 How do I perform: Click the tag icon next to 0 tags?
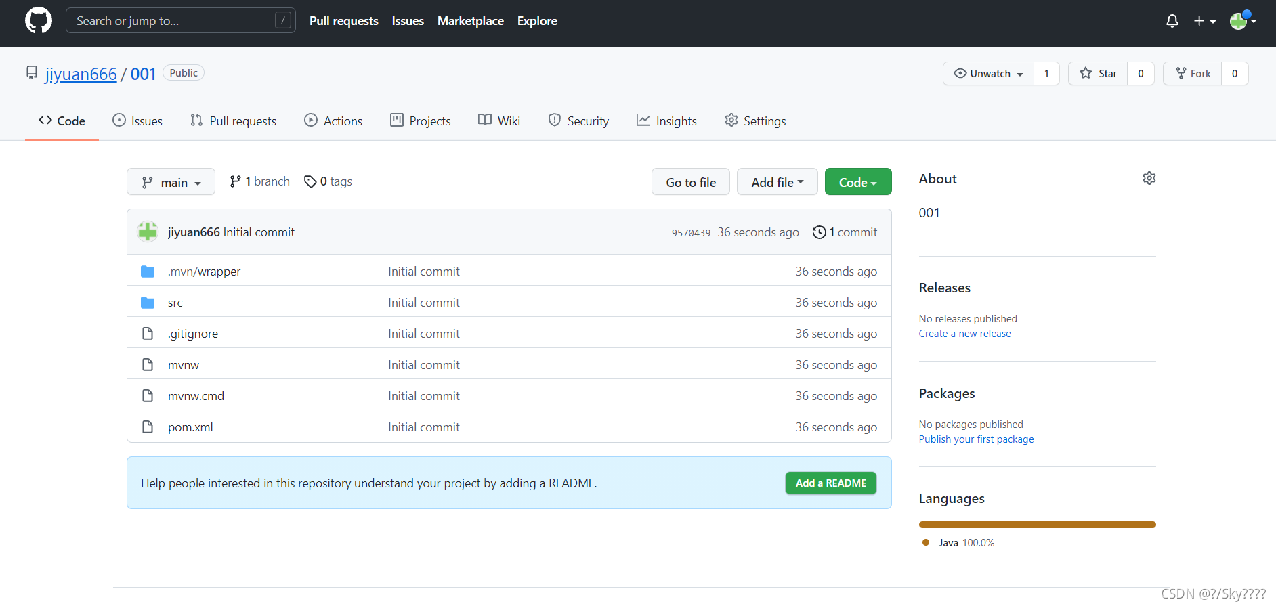(310, 181)
